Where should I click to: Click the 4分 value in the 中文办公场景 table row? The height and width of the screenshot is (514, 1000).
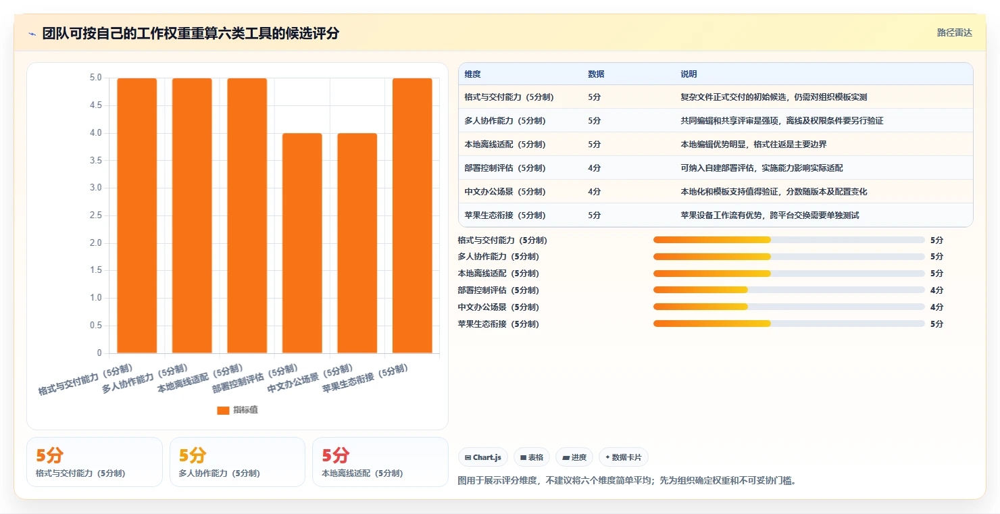[595, 192]
